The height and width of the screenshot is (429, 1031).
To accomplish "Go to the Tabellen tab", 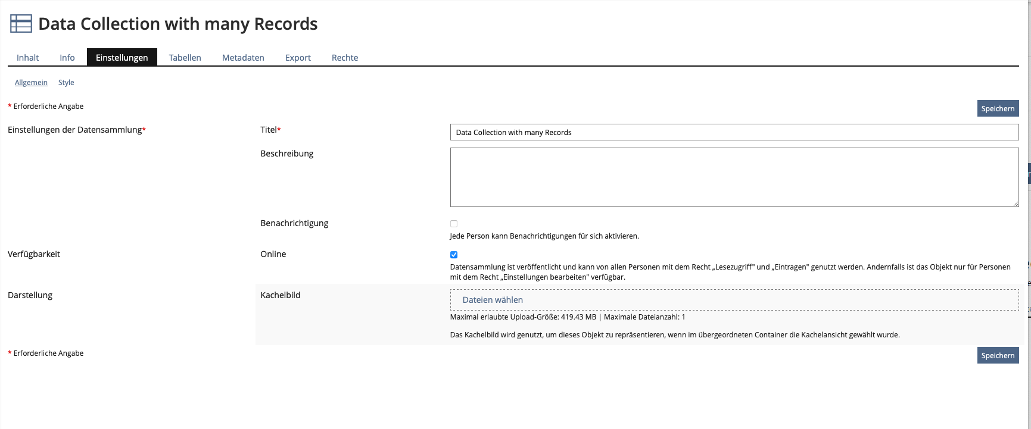I will 185,58.
